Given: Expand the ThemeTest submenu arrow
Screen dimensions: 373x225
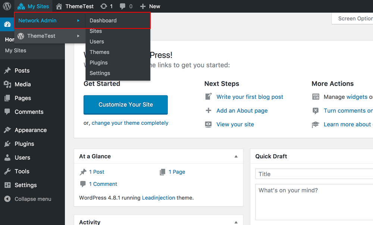Looking at the screenshot, I should coord(78,36).
